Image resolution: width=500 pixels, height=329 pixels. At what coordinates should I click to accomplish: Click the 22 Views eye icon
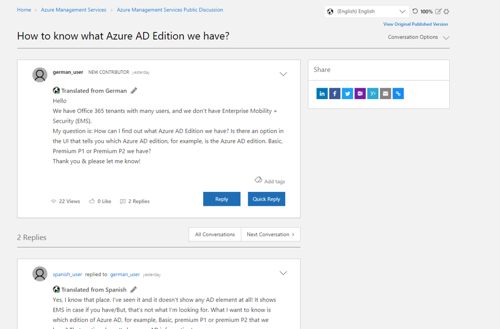coord(53,202)
